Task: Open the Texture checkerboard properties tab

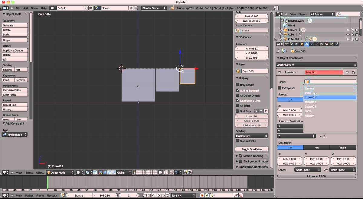Action: point(326,44)
